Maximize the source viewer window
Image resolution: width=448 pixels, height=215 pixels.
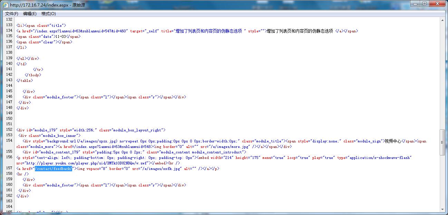425,4
